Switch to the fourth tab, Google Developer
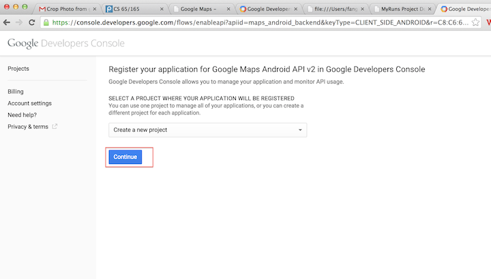Screen dimensions: 491x279 click(x=269, y=9)
